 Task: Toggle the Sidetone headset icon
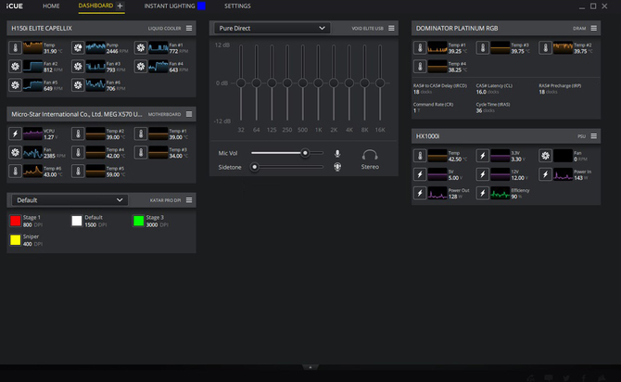pyautogui.click(x=337, y=167)
